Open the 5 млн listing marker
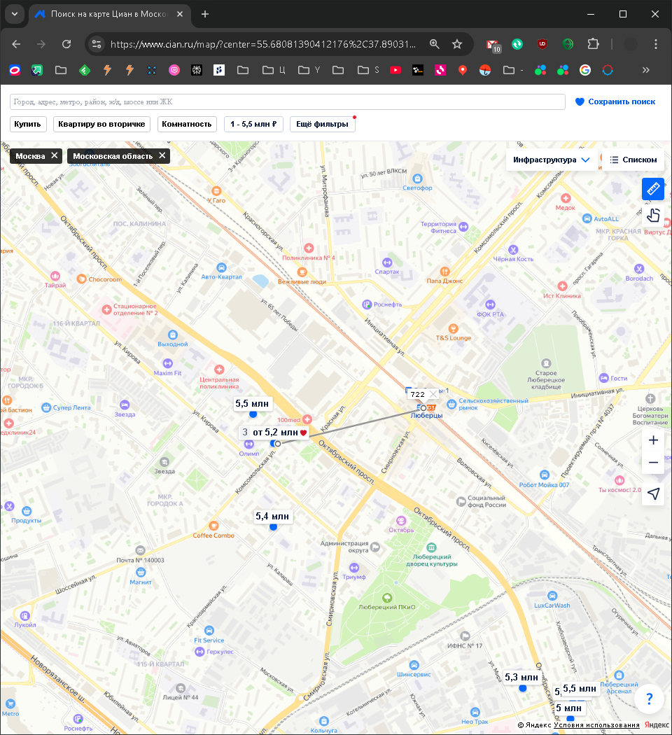 click(568, 708)
